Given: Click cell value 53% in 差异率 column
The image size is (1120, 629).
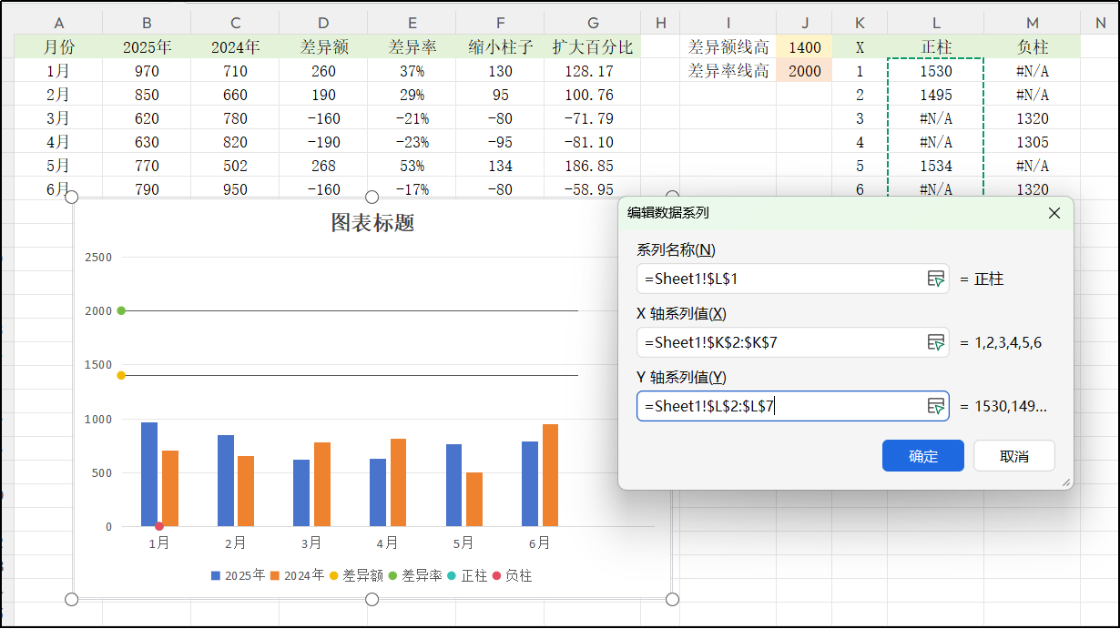Looking at the screenshot, I should pos(412,166).
